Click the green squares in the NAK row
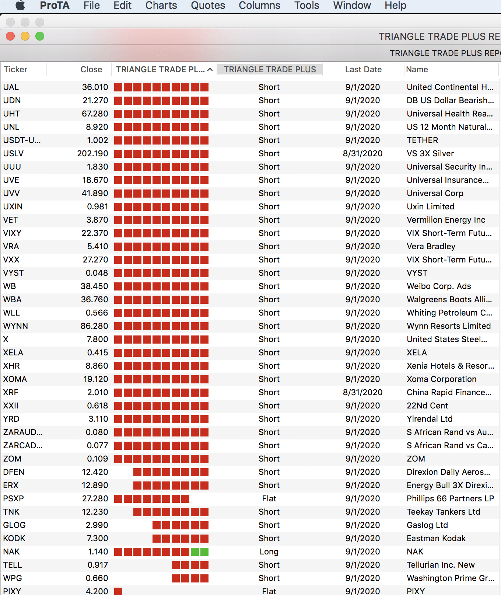 point(200,552)
